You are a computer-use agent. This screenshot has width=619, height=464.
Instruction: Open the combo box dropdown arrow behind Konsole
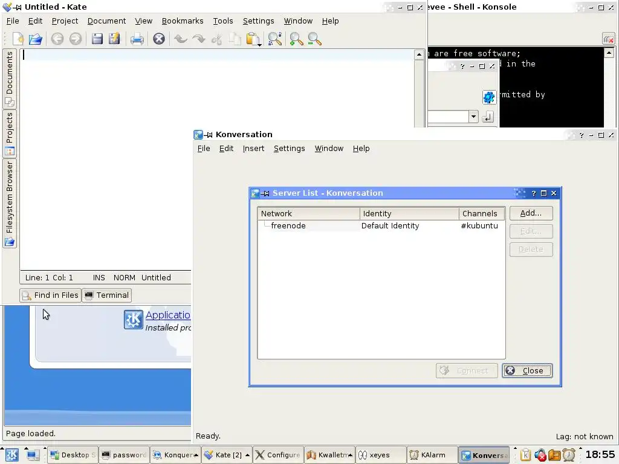[473, 117]
